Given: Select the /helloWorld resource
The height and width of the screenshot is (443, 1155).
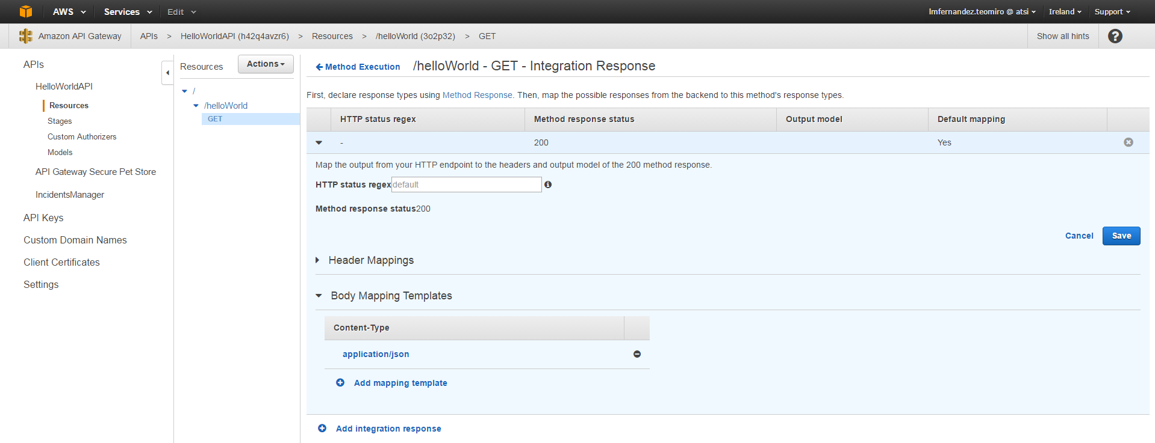Looking at the screenshot, I should (x=226, y=106).
